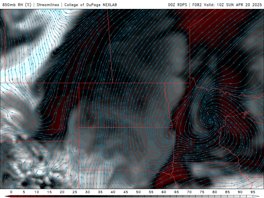Click the "F082" forecast hour text

tap(197, 5)
